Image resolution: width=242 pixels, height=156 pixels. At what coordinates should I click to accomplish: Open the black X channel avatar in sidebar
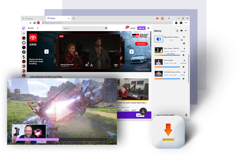coord(24,48)
